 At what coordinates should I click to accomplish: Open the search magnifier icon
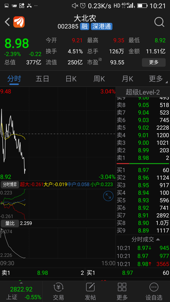tap(159, 22)
